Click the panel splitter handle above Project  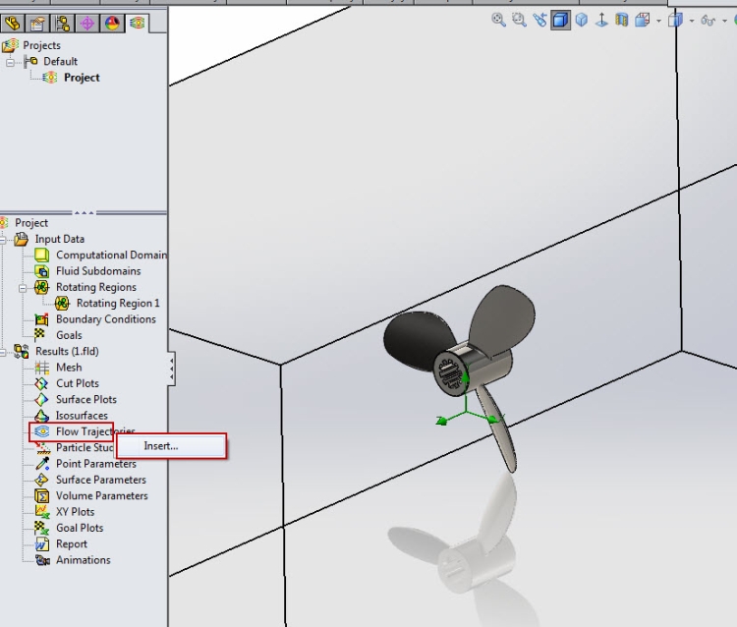click(x=85, y=212)
